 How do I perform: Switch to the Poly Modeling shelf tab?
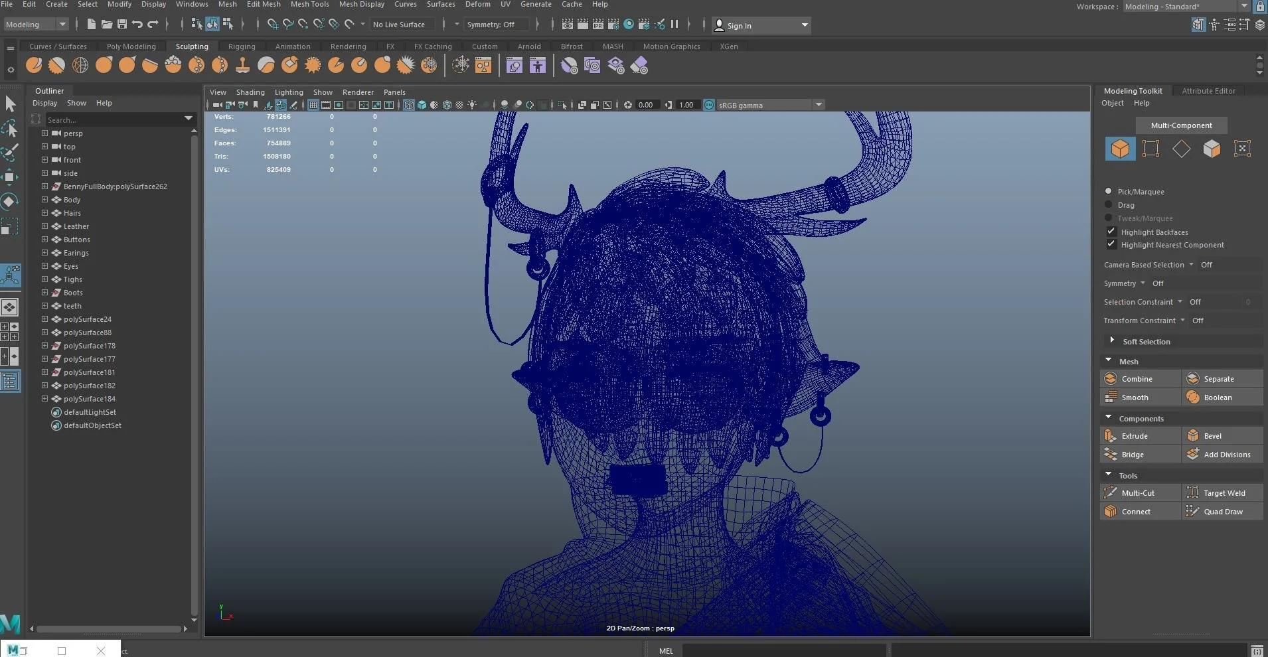pos(131,46)
